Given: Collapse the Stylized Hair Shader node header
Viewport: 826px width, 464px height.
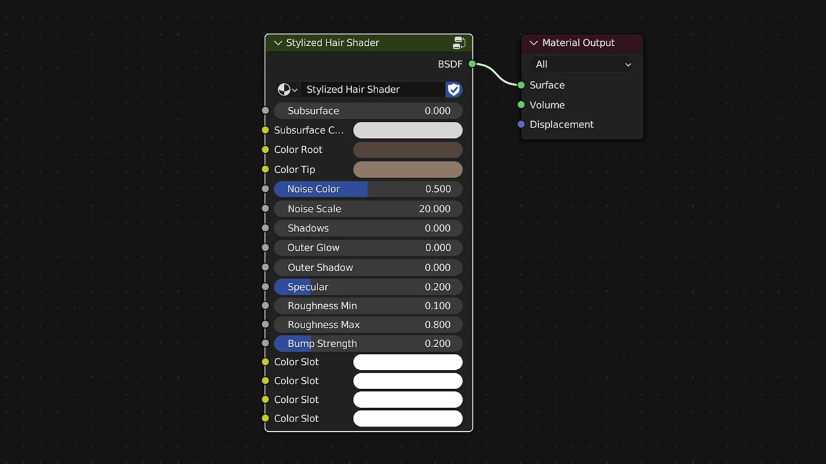Looking at the screenshot, I should pos(277,43).
